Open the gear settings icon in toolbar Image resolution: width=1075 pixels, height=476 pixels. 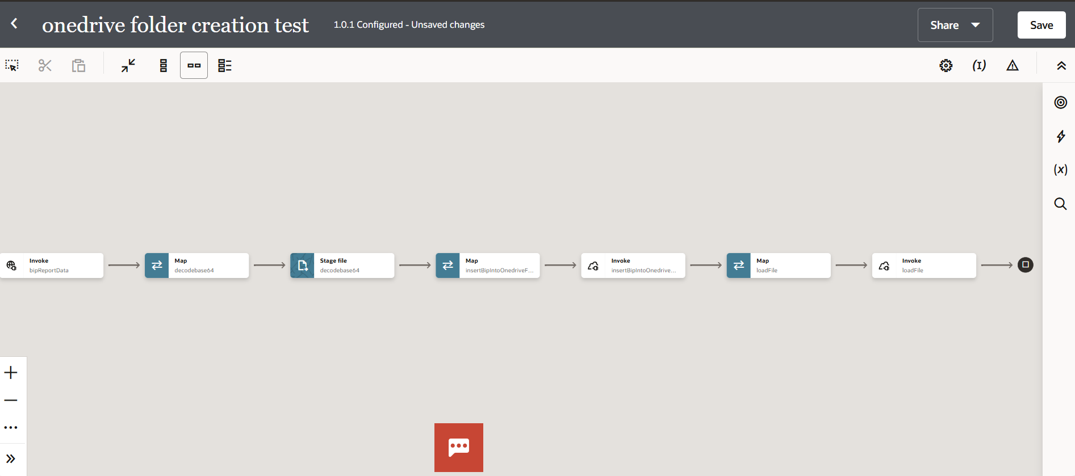point(946,65)
